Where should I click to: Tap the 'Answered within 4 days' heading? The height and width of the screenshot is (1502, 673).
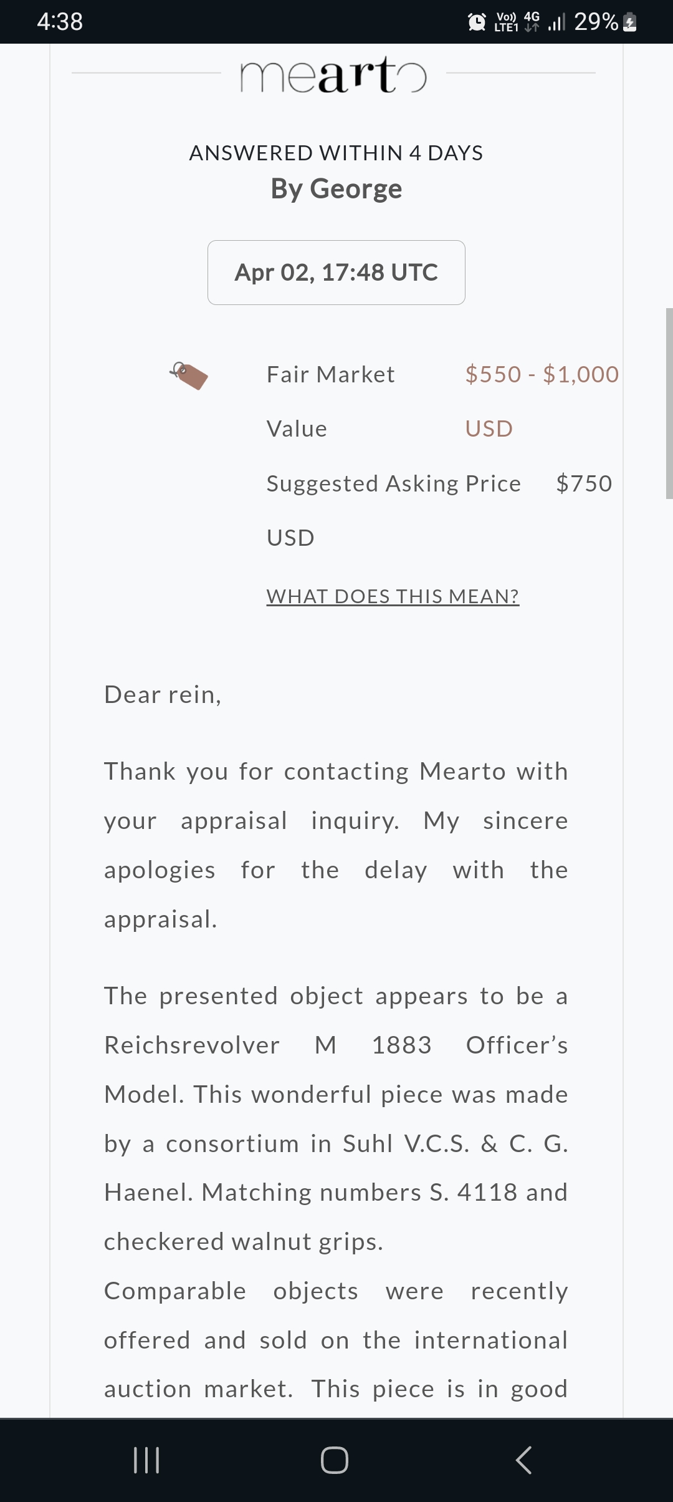(336, 153)
